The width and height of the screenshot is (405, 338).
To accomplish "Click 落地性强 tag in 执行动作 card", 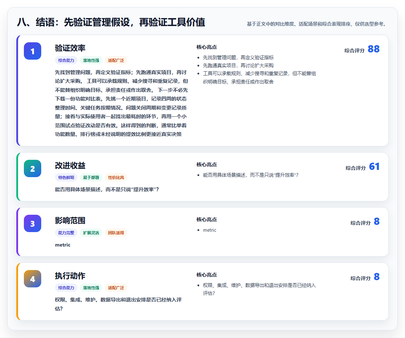I will click(91, 288).
